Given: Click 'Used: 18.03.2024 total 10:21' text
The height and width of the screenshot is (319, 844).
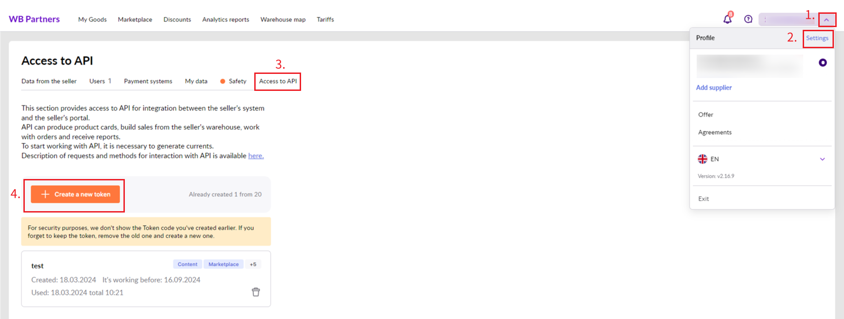Looking at the screenshot, I should click(x=77, y=293).
